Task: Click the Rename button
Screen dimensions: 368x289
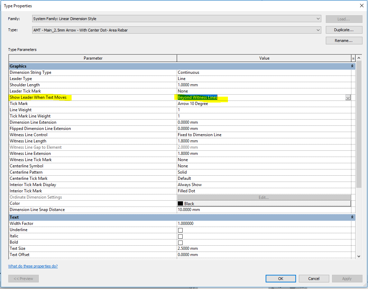Action: coord(343,41)
